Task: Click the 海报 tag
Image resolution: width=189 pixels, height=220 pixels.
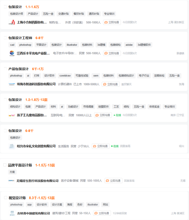Action: click(x=70, y=205)
